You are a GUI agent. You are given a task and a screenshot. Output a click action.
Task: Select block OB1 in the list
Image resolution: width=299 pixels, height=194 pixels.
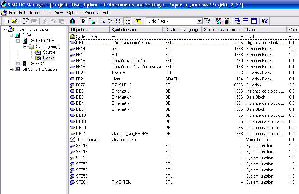(80, 43)
